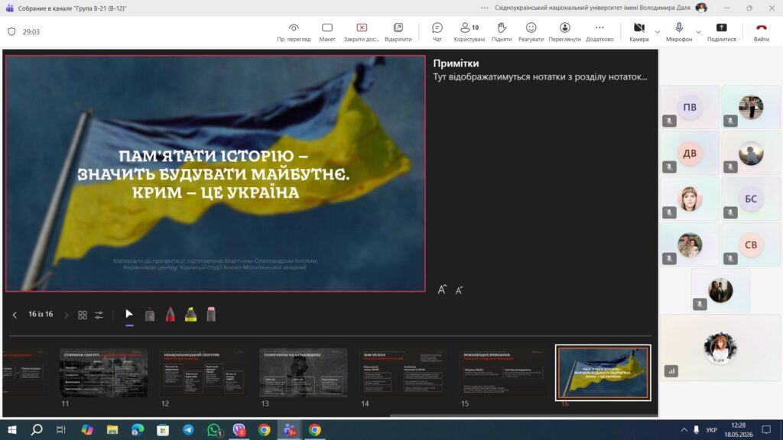Open slide 11 thumbnail
Viewport: 783px width, 440px height.
coord(103,373)
